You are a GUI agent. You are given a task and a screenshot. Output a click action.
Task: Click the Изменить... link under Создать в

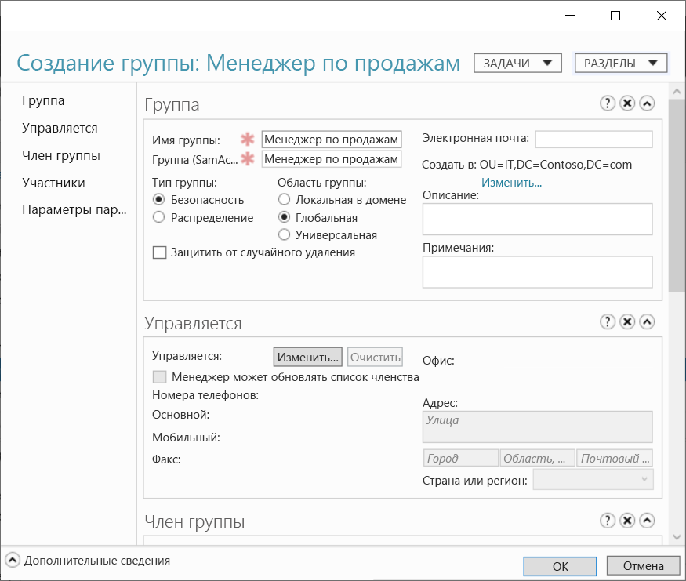[511, 183]
